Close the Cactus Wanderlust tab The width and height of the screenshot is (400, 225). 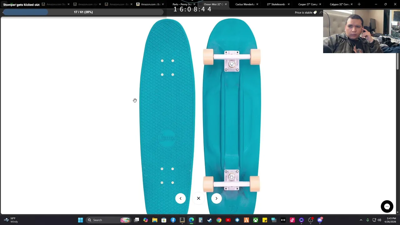[x=257, y=4]
